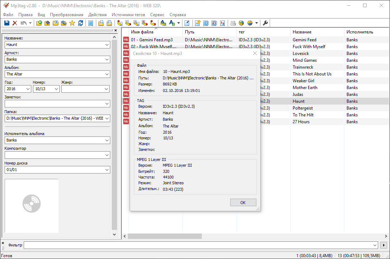This screenshot has height=259, width=390.
Task: Refresh the file list with blue arrows icon
Action: click(x=80, y=23)
